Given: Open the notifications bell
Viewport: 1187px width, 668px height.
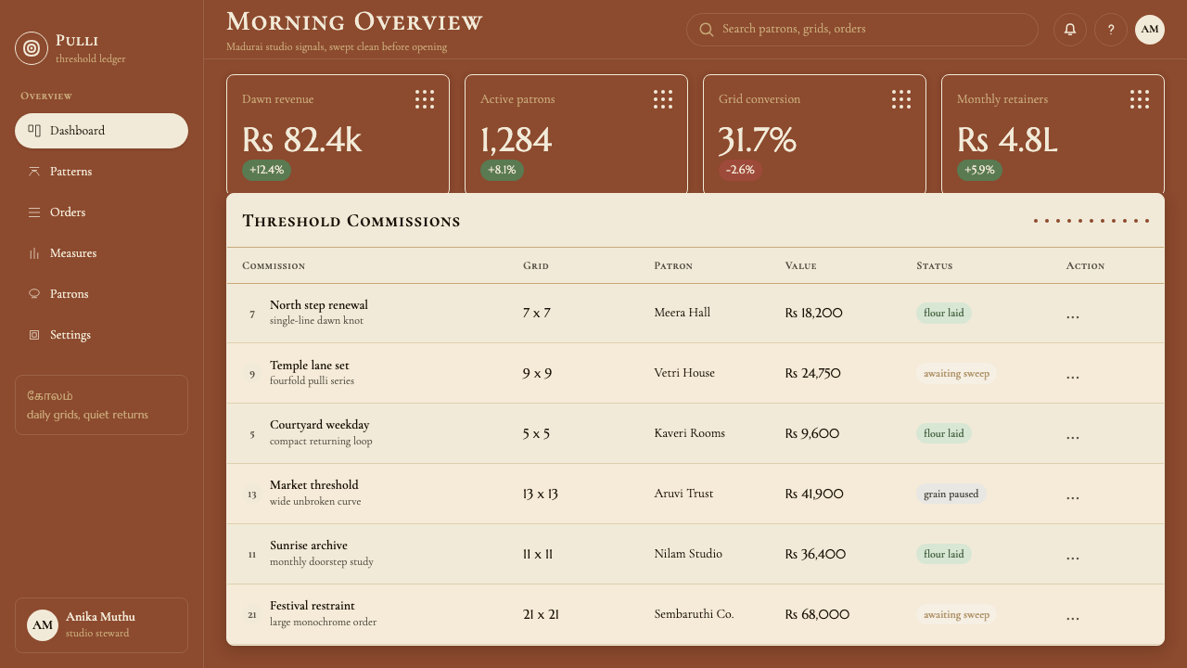Looking at the screenshot, I should [1070, 30].
